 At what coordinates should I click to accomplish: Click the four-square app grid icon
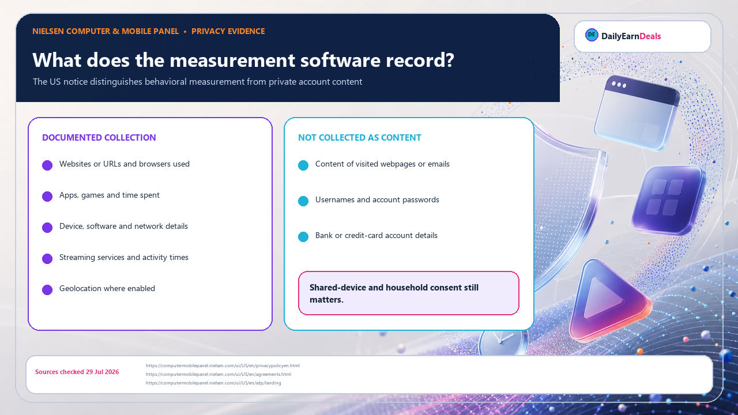[669, 199]
